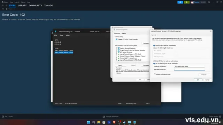Click the Preferred DNS server field
Viewport: 223px width, 125px height.
190,66
